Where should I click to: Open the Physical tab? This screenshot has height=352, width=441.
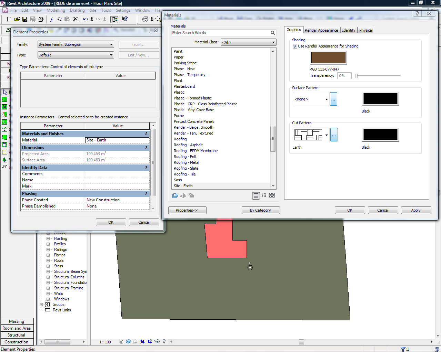tap(365, 30)
